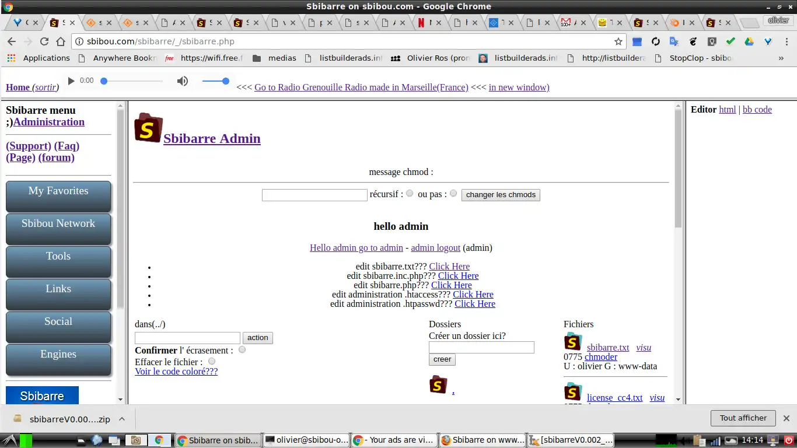The height and width of the screenshot is (448, 797).
Task: Open the 'bb code' editor link
Action: tap(757, 110)
